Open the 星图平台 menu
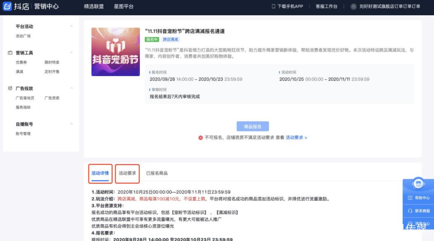Viewport: 434px width, 241px height. point(124,6)
